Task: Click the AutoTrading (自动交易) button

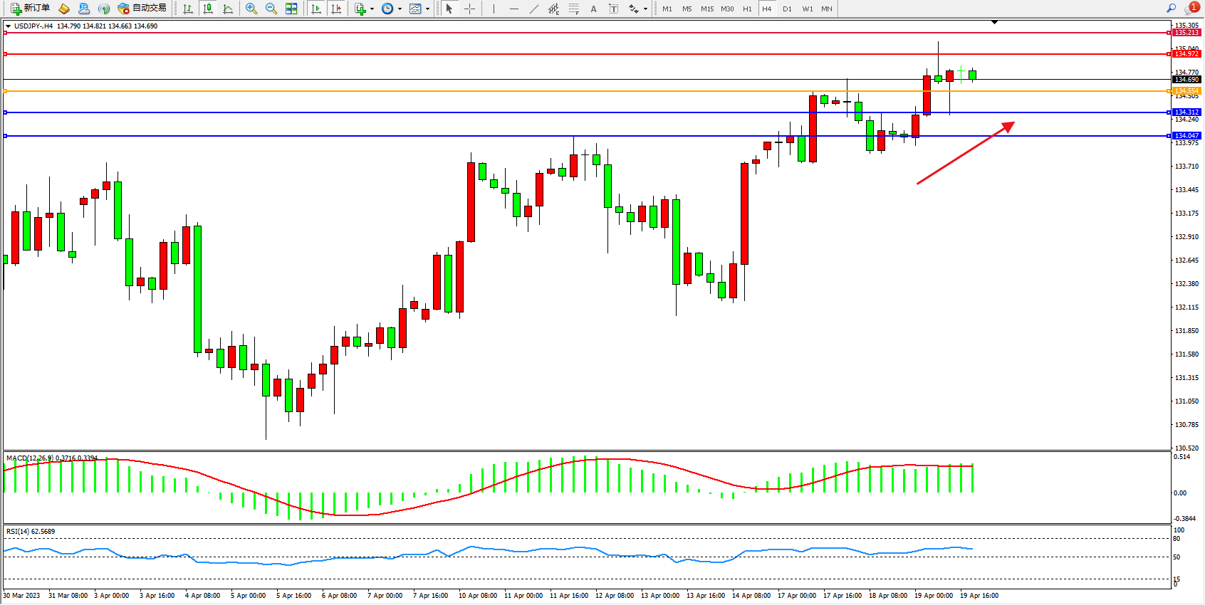Action: (x=142, y=9)
